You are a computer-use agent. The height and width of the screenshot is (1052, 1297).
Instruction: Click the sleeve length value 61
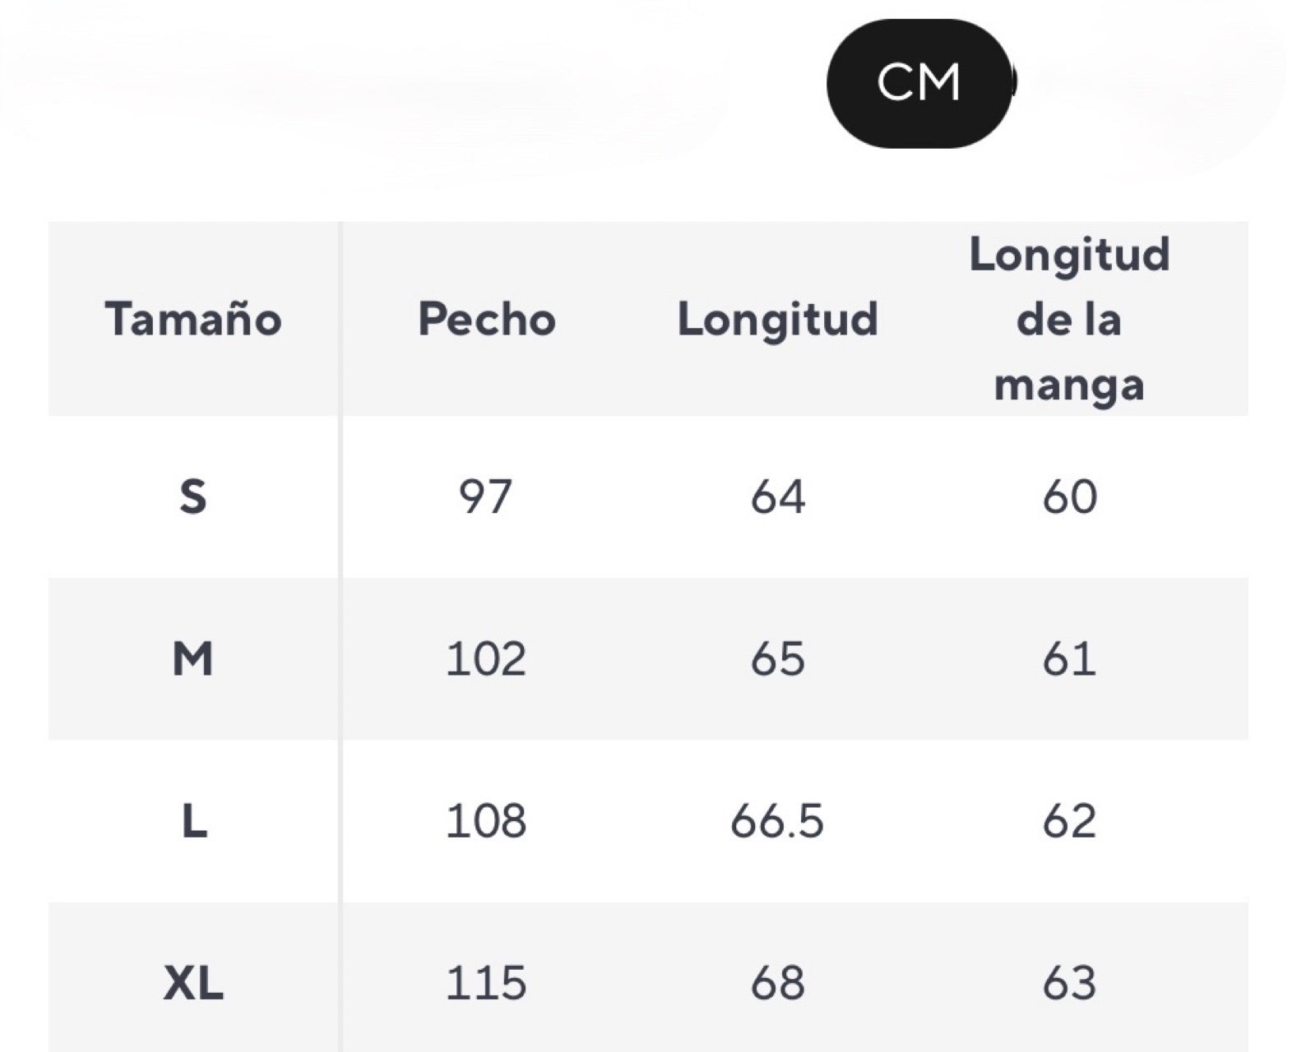[1069, 658]
